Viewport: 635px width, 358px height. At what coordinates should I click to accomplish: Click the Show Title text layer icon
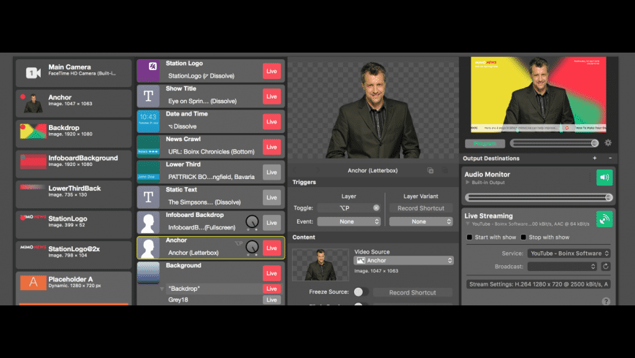[x=148, y=96]
